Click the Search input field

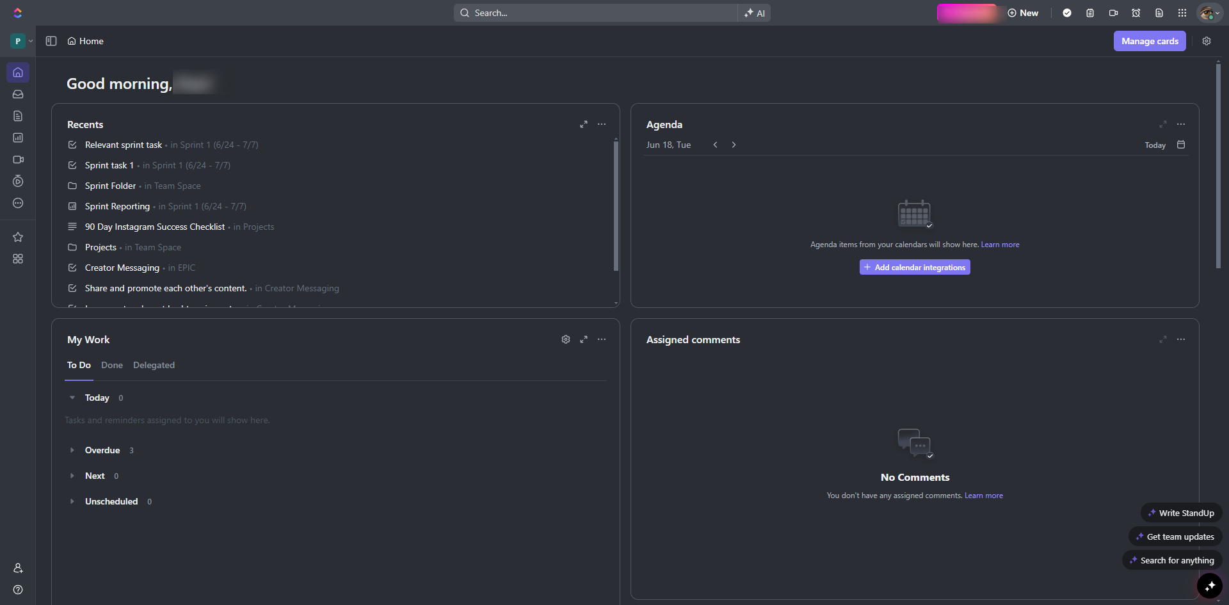[x=595, y=13]
